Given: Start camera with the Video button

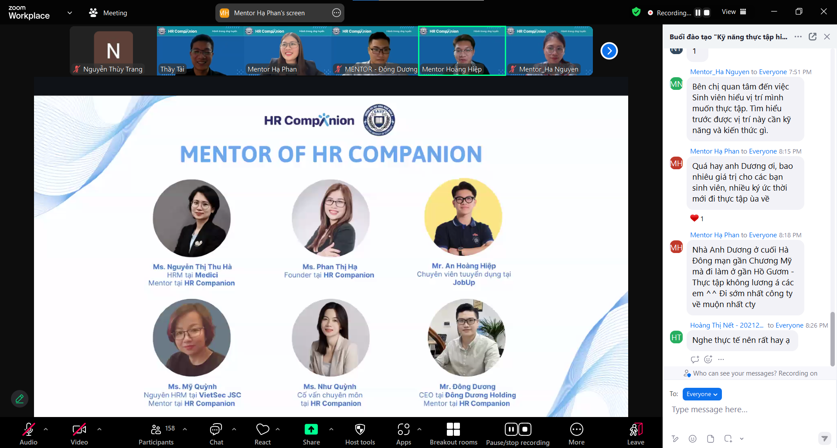Looking at the screenshot, I should [79, 434].
